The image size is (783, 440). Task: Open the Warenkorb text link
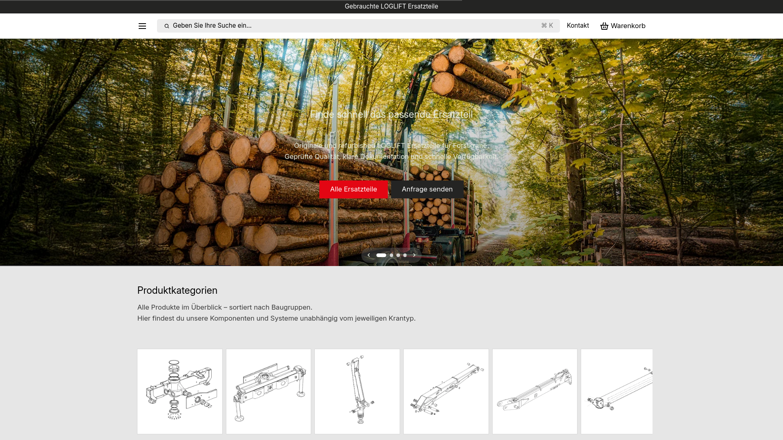click(628, 26)
